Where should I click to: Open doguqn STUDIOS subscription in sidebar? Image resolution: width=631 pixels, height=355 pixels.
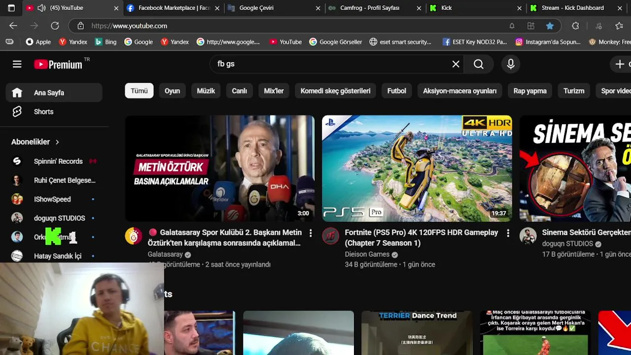click(54, 218)
